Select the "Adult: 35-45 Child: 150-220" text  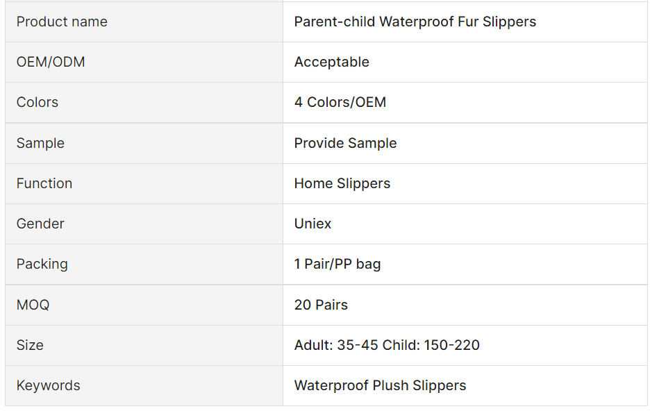tap(387, 345)
